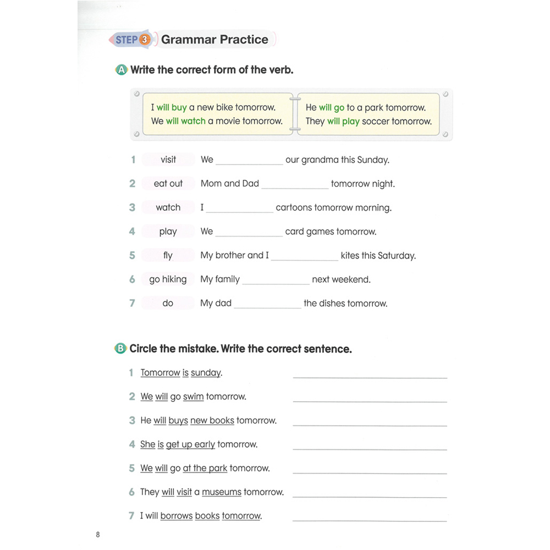Click the blank before "our grandma this Sunday"
The height and width of the screenshot is (550, 550).
[x=249, y=161]
